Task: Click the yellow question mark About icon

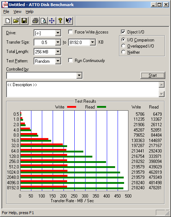Action: pyautogui.click(x=60, y=21)
